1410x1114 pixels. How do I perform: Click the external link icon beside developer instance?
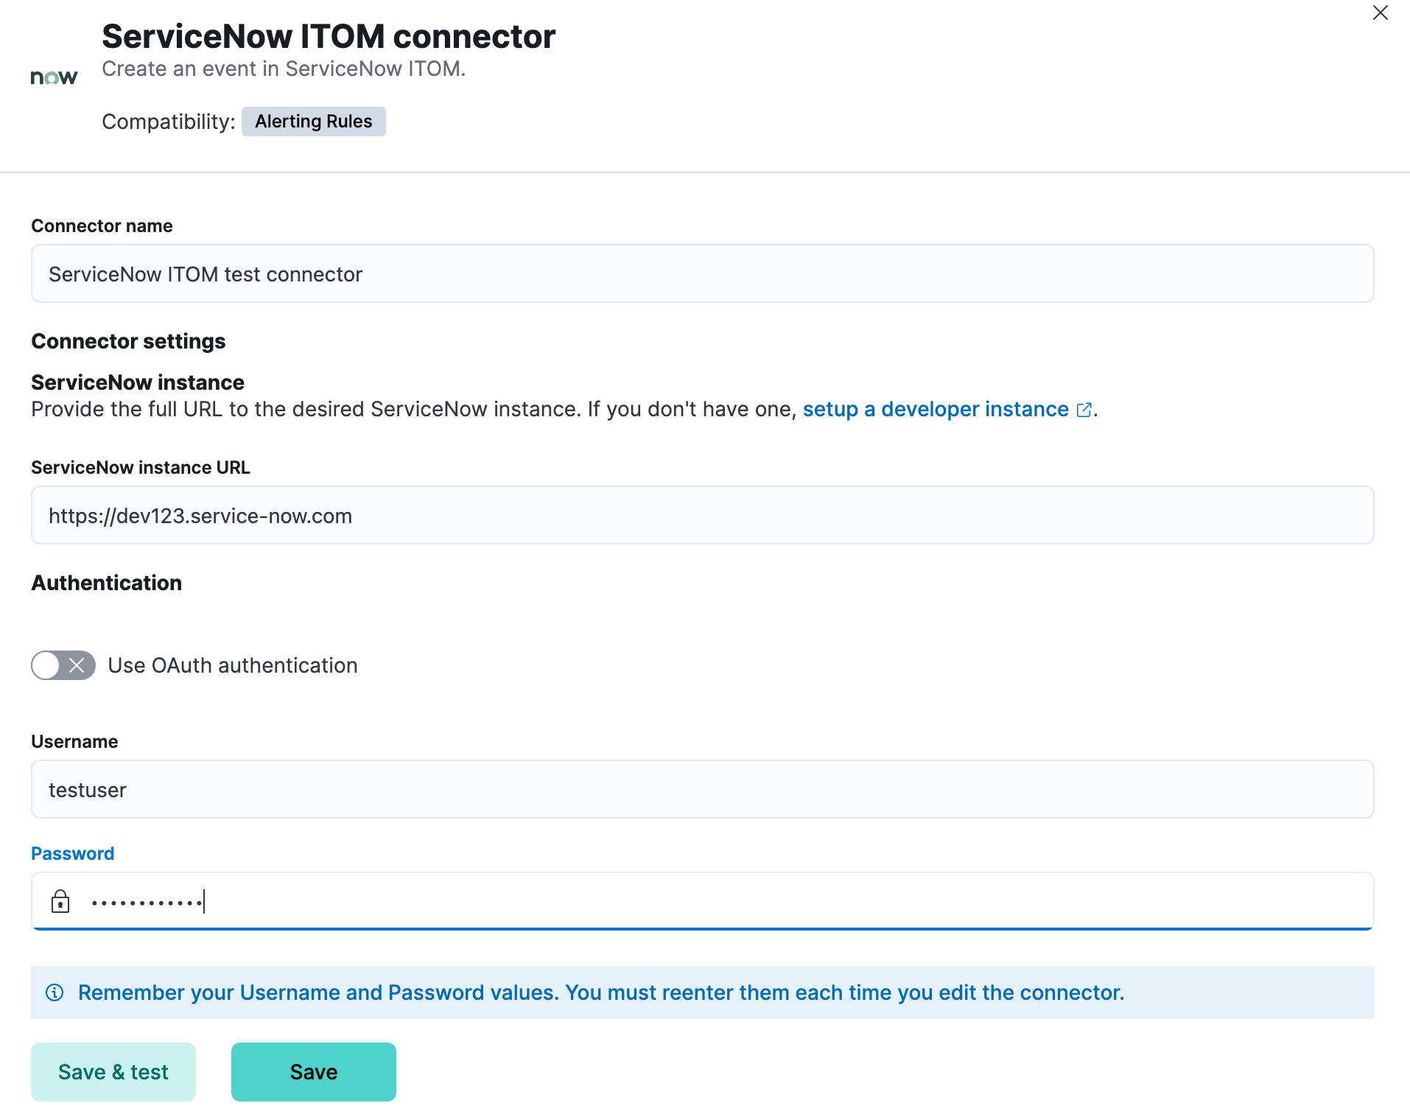point(1083,410)
